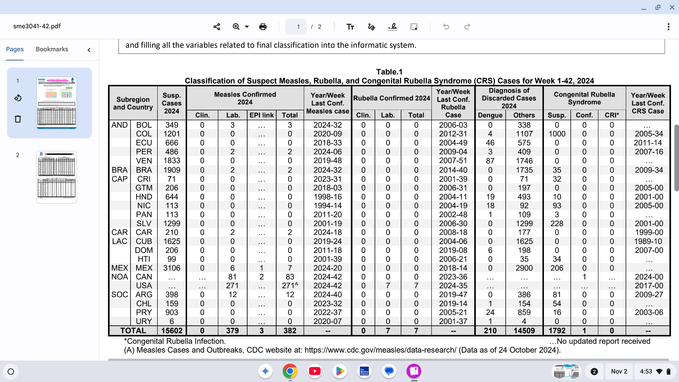Delete page 1 with trash icon
The image size is (679, 382).
click(18, 119)
